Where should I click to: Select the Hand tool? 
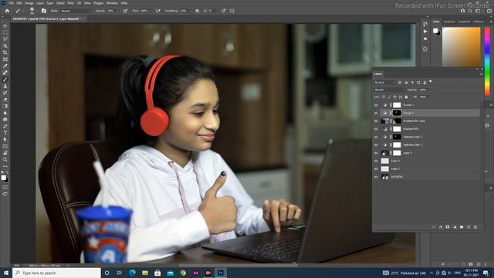pyautogui.click(x=5, y=153)
